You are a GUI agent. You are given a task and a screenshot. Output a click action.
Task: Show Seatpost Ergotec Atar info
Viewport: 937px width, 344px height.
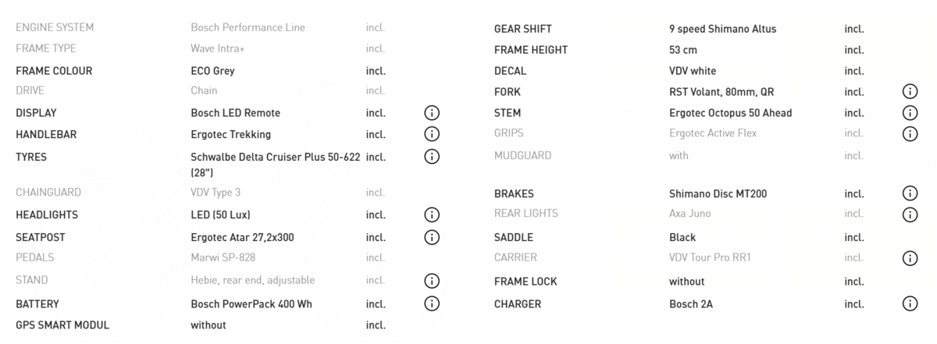432,237
